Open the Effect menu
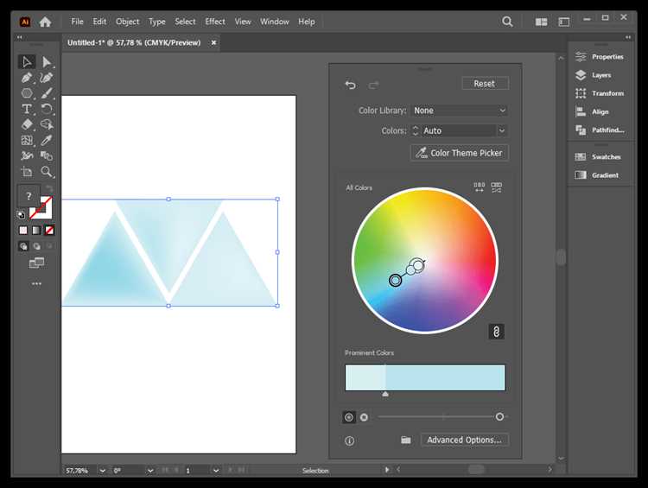The width and height of the screenshot is (648, 488). pos(215,22)
